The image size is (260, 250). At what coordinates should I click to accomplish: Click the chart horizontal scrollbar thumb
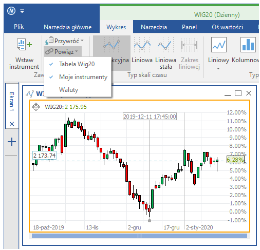pos(139,236)
